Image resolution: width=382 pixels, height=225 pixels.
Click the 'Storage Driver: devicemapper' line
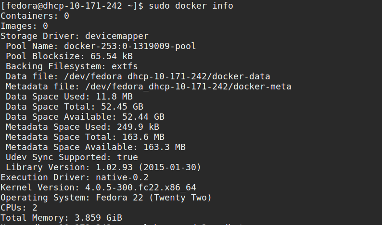click(75, 36)
